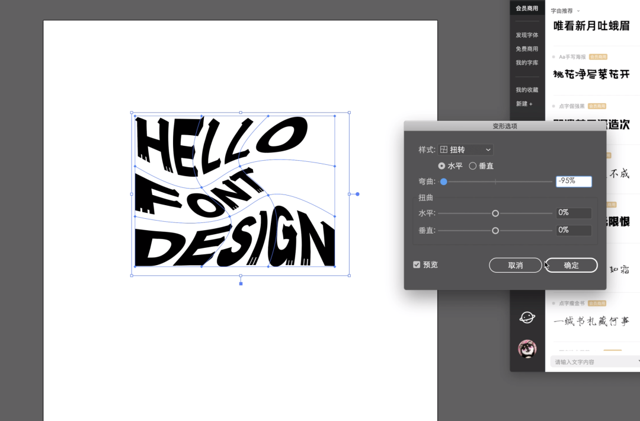640x421 pixels.
Task: Open the 免费商用 section
Action: click(x=527, y=49)
